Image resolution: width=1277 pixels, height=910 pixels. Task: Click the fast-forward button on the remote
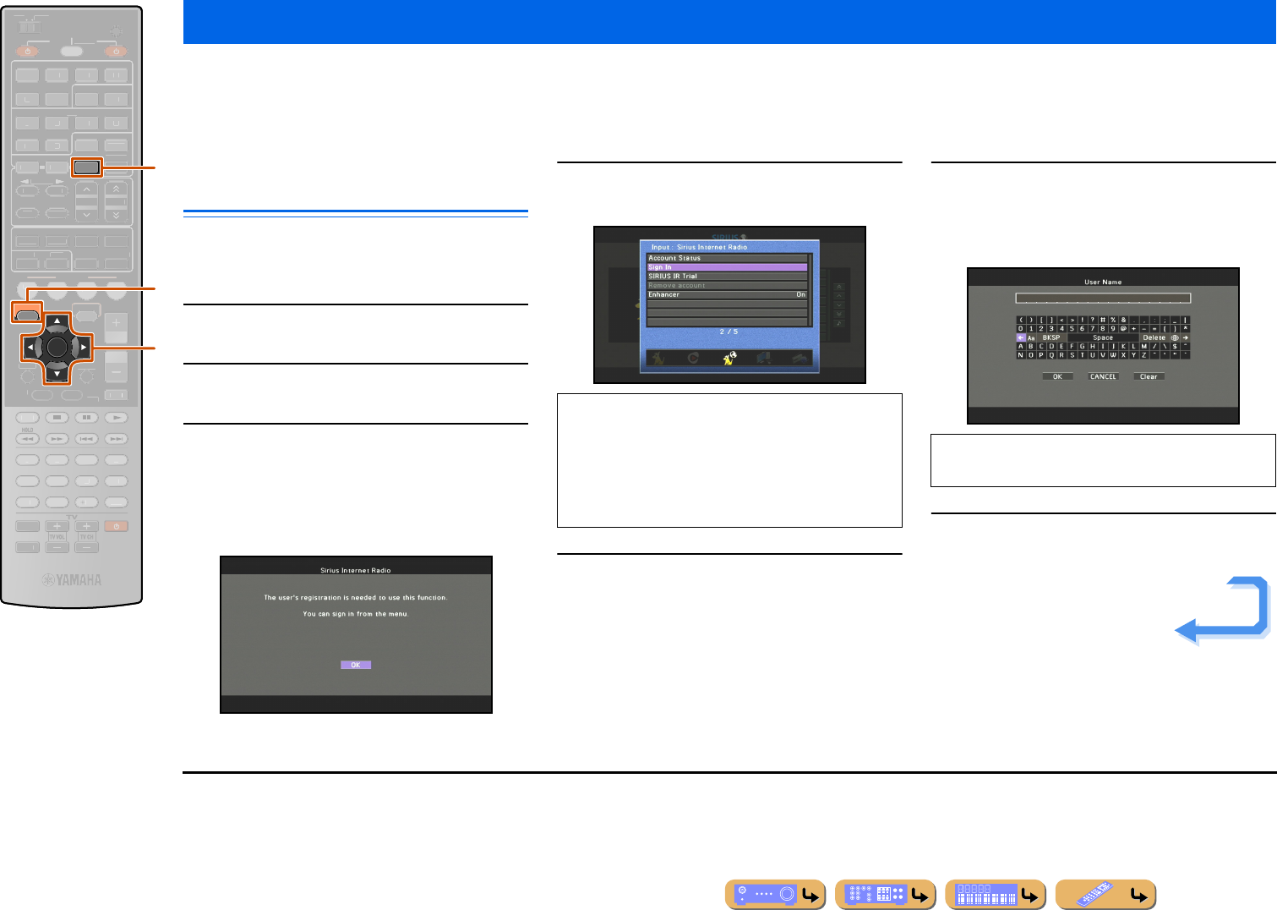pos(57,439)
